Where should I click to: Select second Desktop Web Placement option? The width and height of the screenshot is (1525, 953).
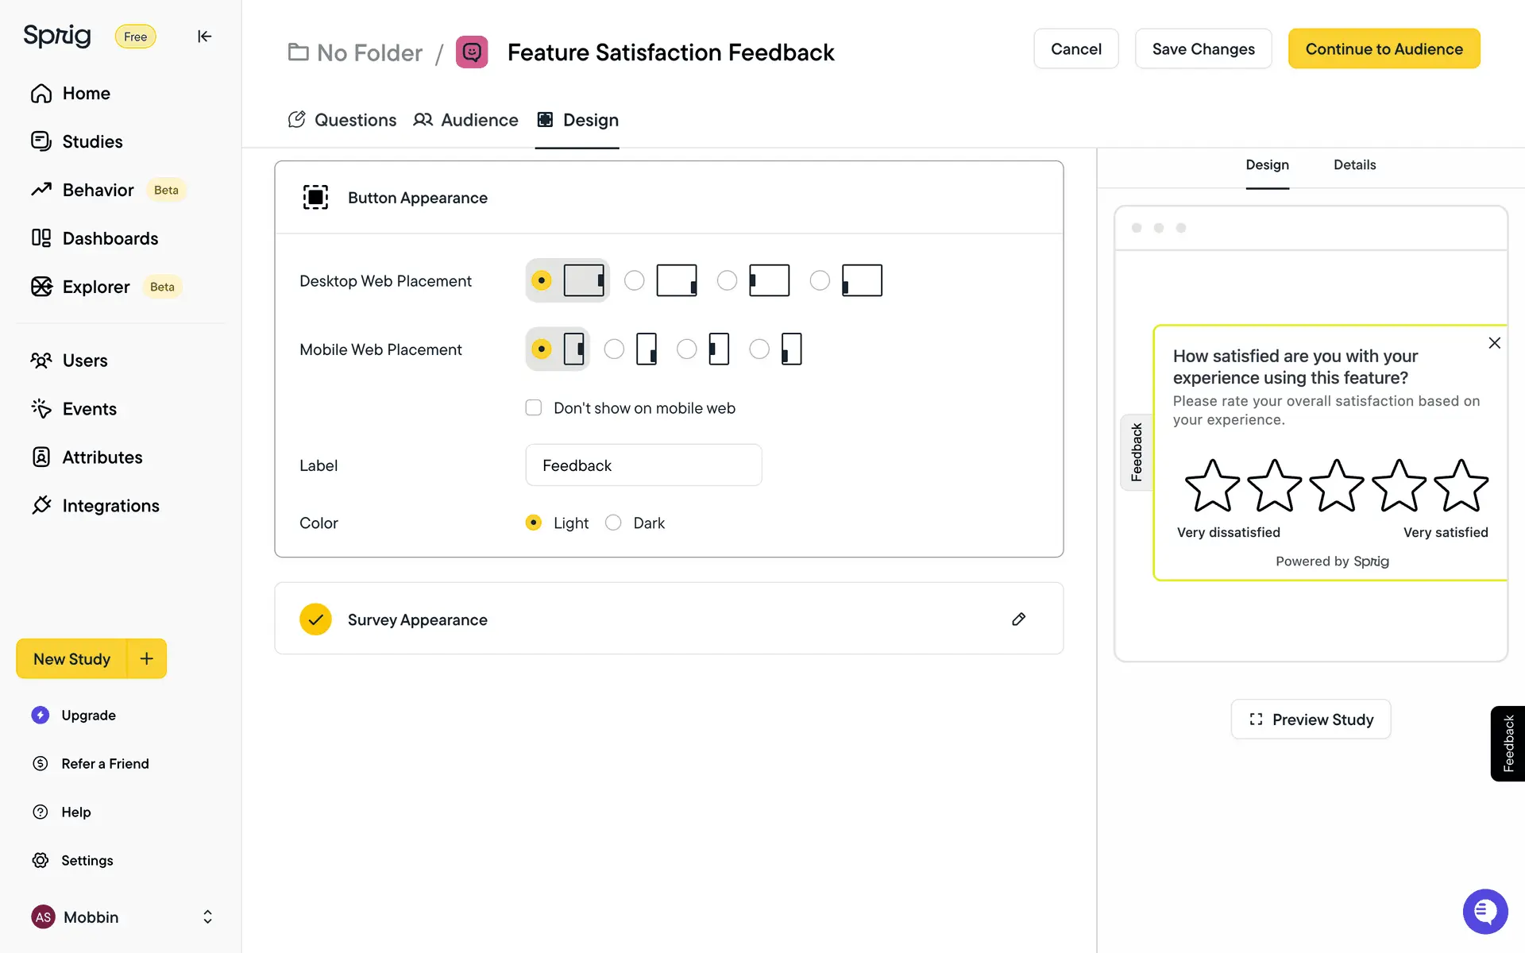click(x=635, y=280)
